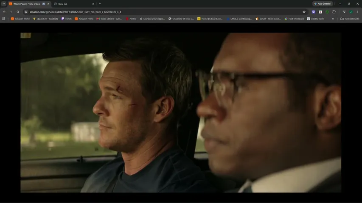Open the VUDU Alien Covenant bookmark
362x203 pixels.
(268, 19)
